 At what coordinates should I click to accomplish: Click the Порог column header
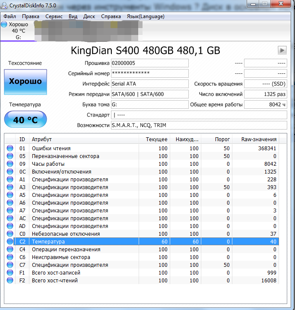coord(217,139)
